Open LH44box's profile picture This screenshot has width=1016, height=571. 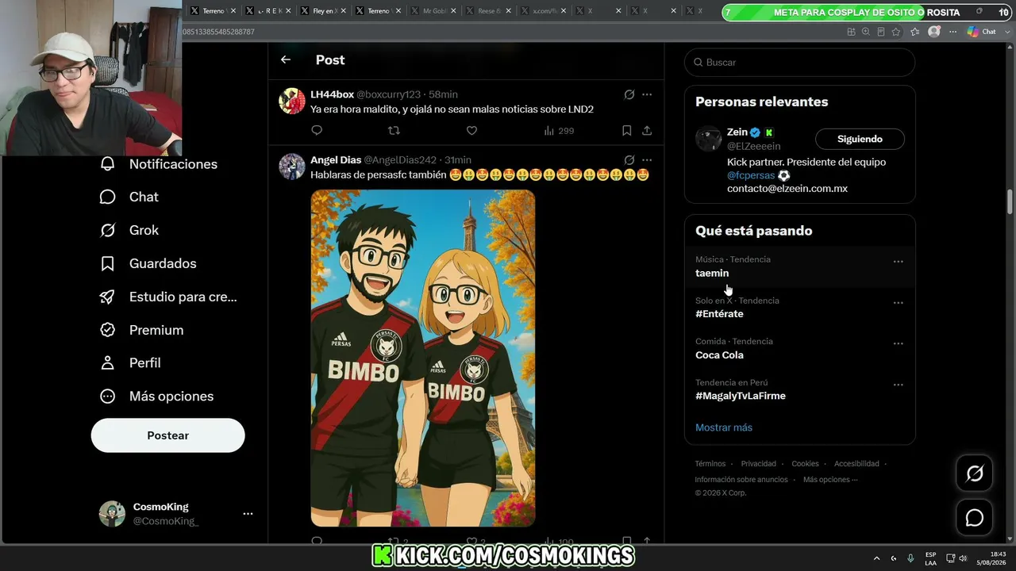[x=292, y=101]
